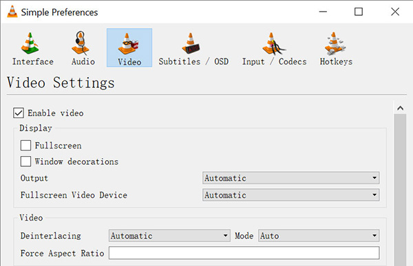
Task: Click the Force Aspect Ratio label
Action: (62, 253)
